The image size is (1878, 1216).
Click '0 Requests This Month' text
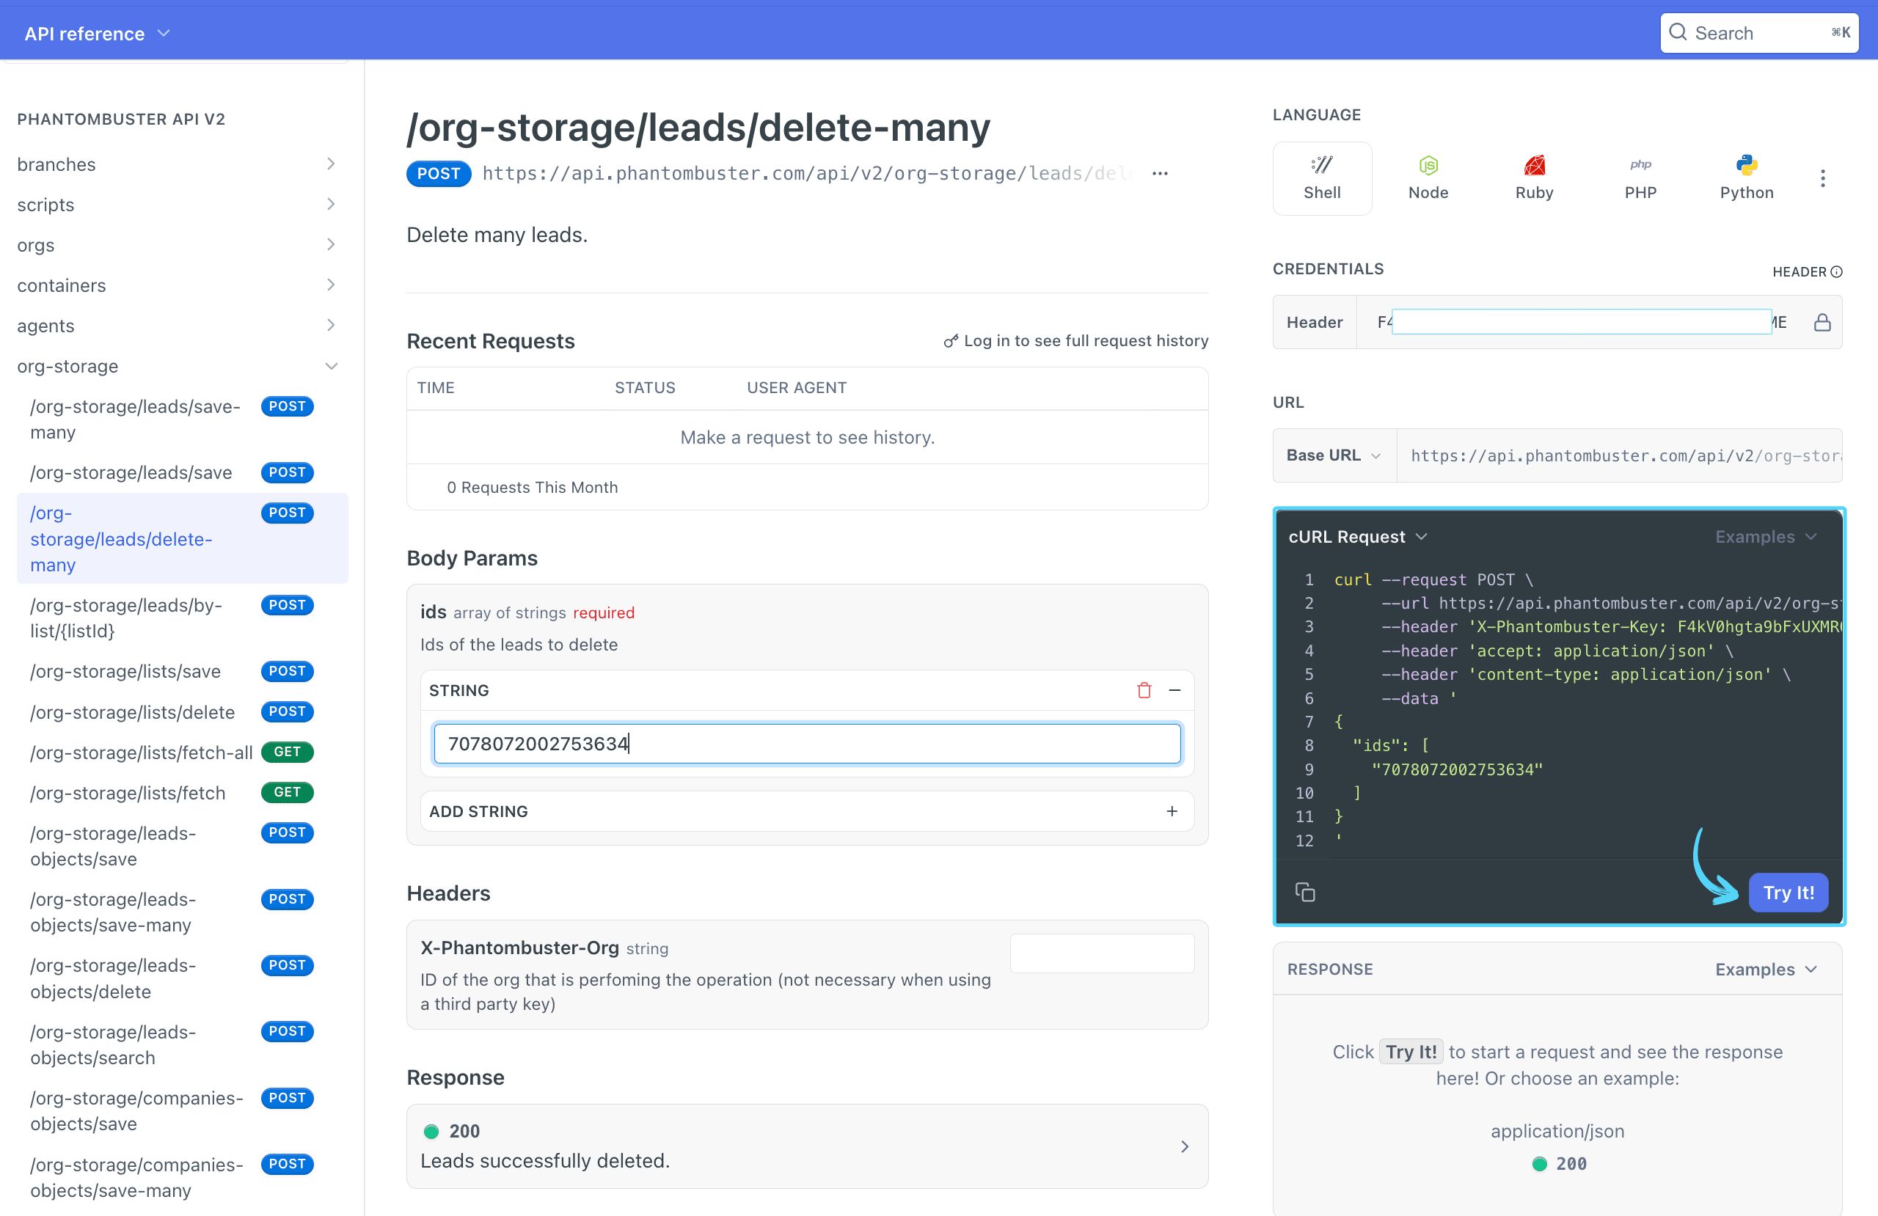pos(532,488)
